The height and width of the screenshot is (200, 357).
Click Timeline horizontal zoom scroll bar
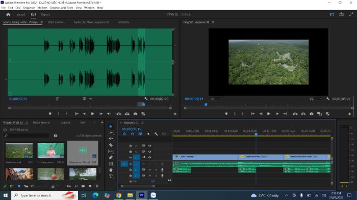click(x=138, y=186)
